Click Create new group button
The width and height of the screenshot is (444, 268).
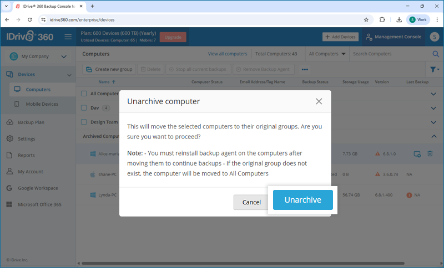109,69
